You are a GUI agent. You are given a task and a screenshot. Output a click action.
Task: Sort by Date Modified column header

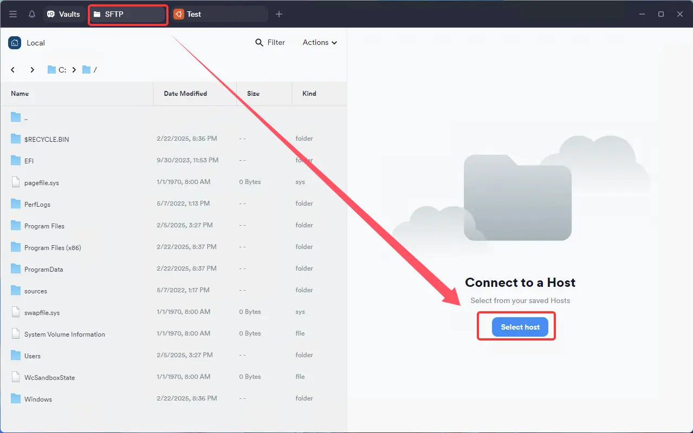pos(185,94)
